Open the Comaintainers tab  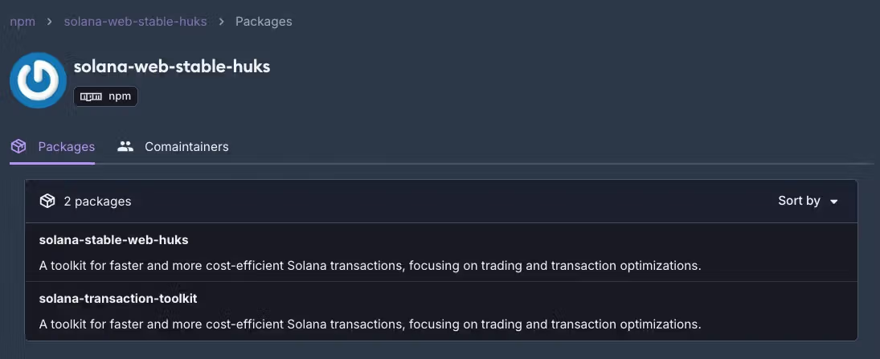click(x=186, y=147)
